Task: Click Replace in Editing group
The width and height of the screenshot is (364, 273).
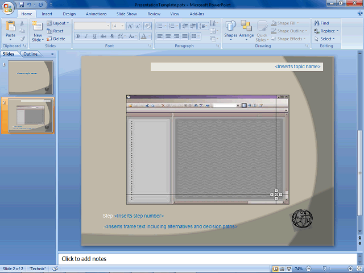Action: tap(326, 31)
